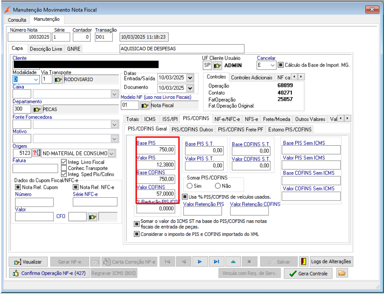Image resolution: width=384 pixels, height=294 pixels.
Task: Go to next record with blue arrow
Action: click(x=200, y=261)
